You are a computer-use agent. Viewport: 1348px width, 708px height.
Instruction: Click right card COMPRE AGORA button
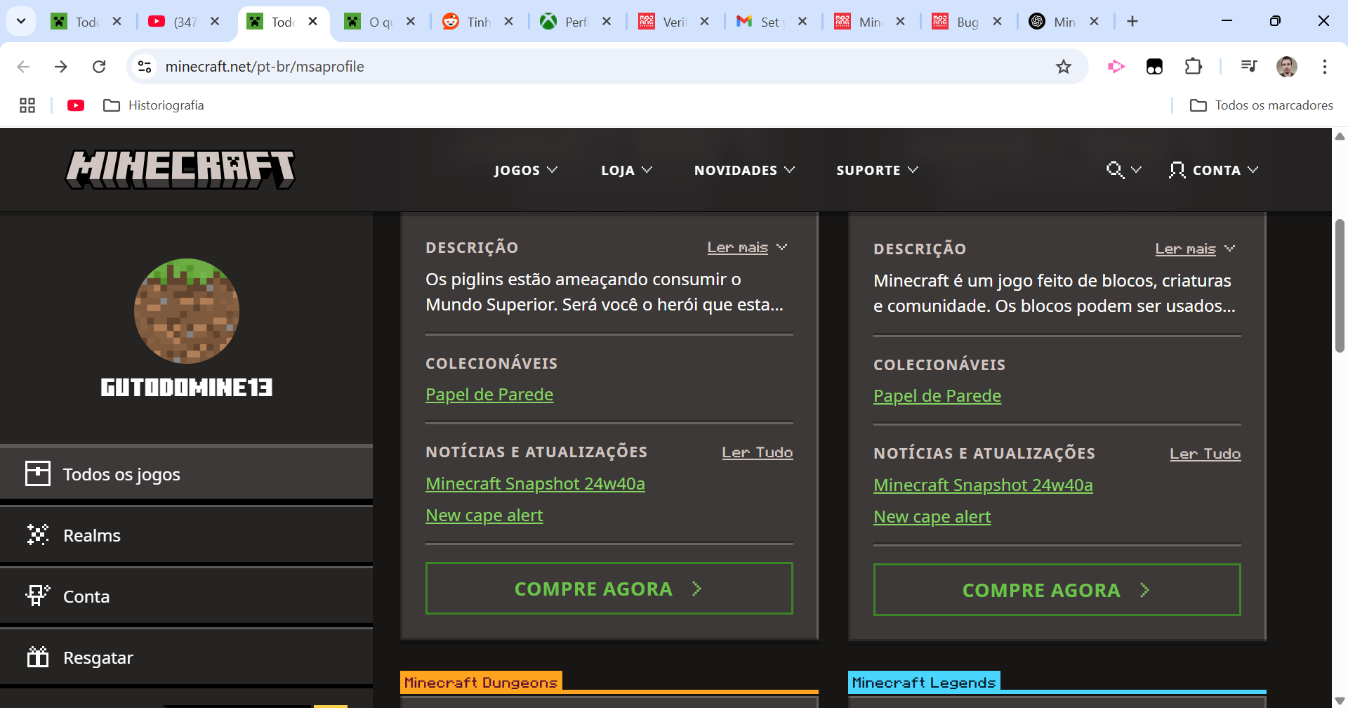(x=1057, y=590)
